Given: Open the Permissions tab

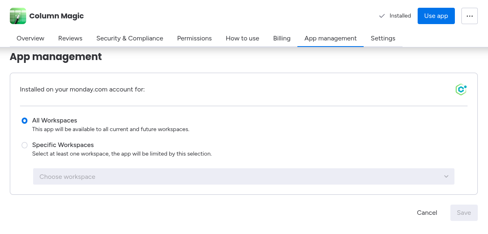Looking at the screenshot, I should pyautogui.click(x=194, y=38).
